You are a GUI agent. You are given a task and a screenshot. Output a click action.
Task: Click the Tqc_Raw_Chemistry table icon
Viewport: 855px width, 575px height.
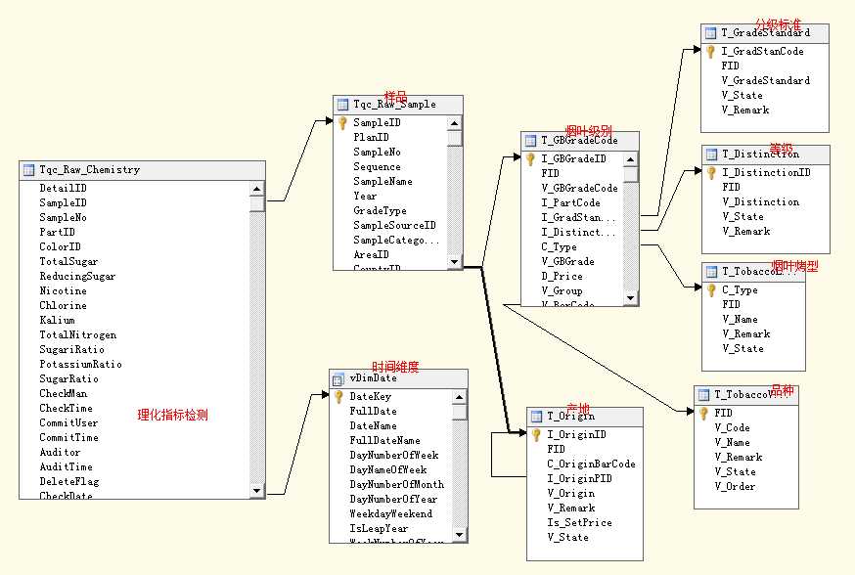[x=29, y=170]
